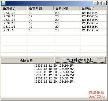Select cell 20 in the sixth table row
Viewport: 108px width, 101px height.
coord(57,30)
